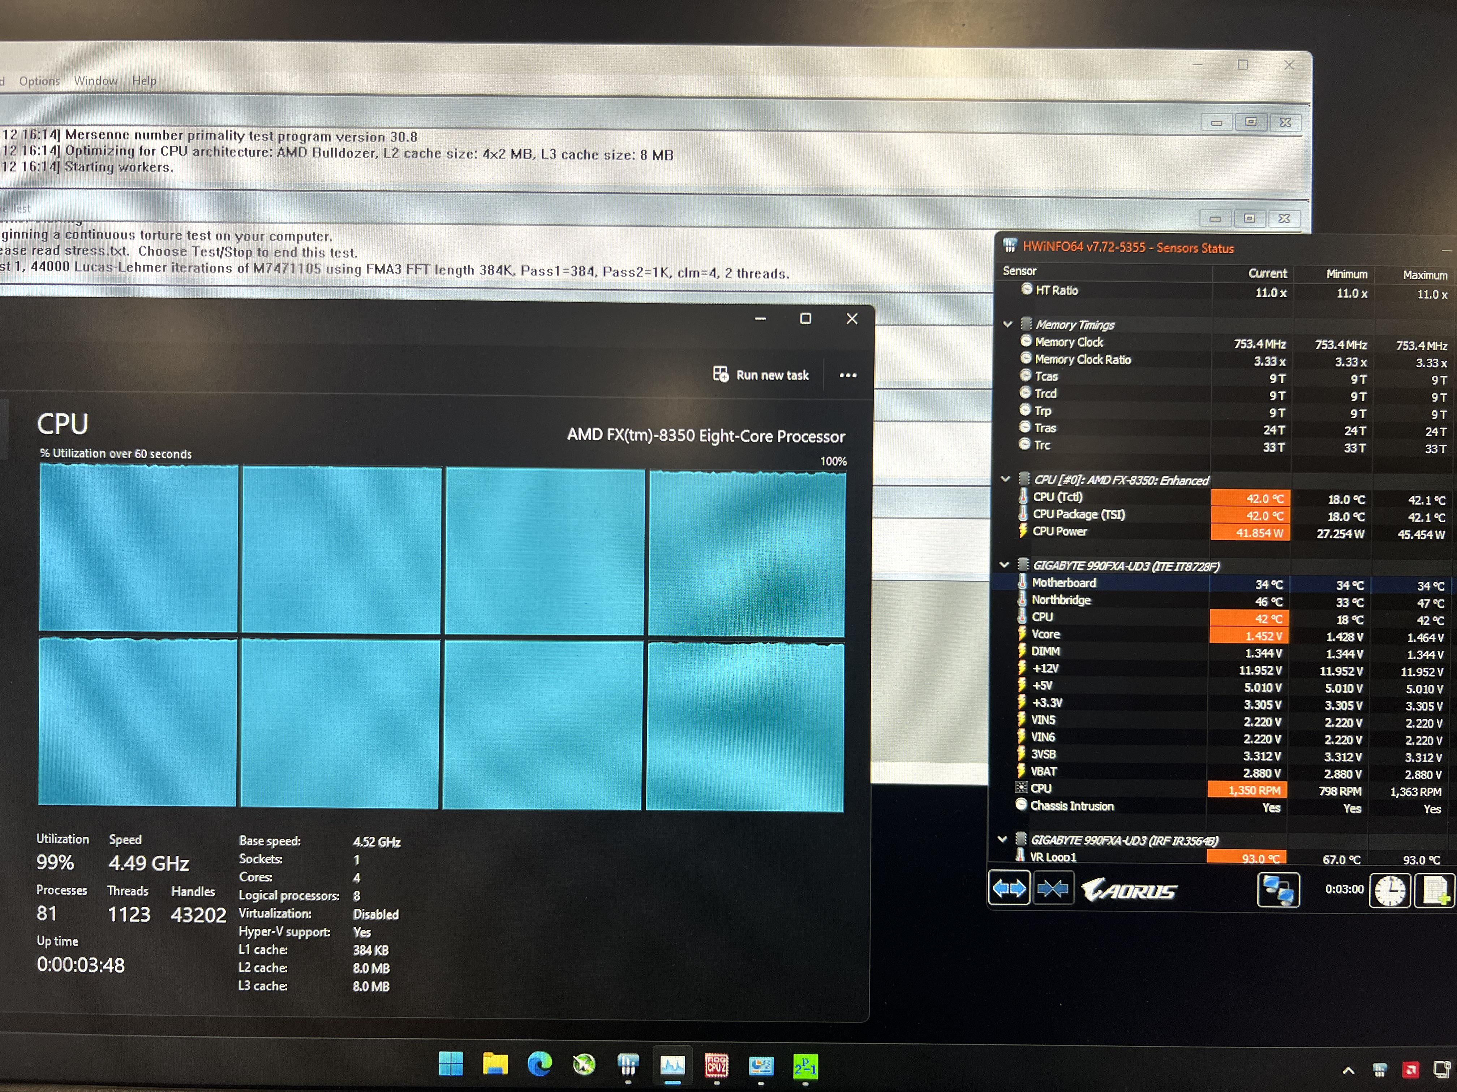Viewport: 1457px width, 1092px height.
Task: Open File Explorer from the taskbar
Action: 495,1064
